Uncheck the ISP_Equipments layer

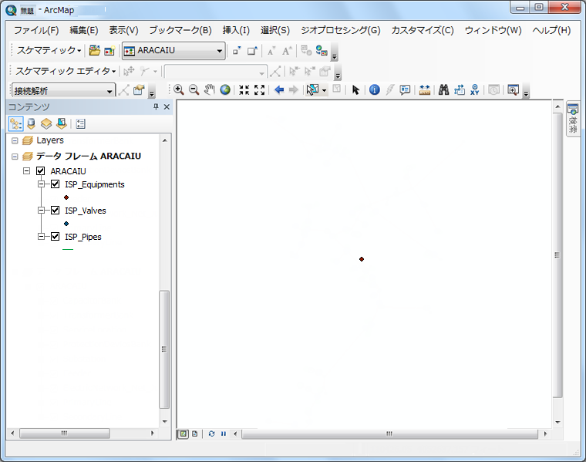pos(56,185)
